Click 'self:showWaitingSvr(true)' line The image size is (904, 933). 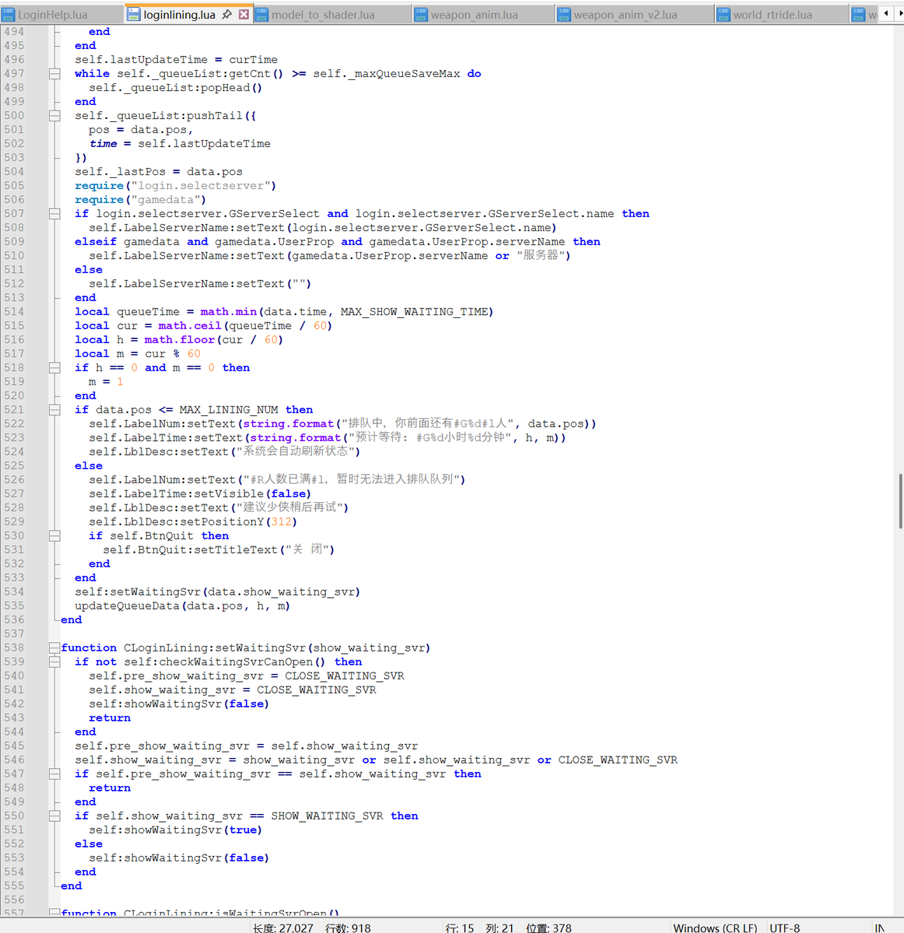click(175, 830)
